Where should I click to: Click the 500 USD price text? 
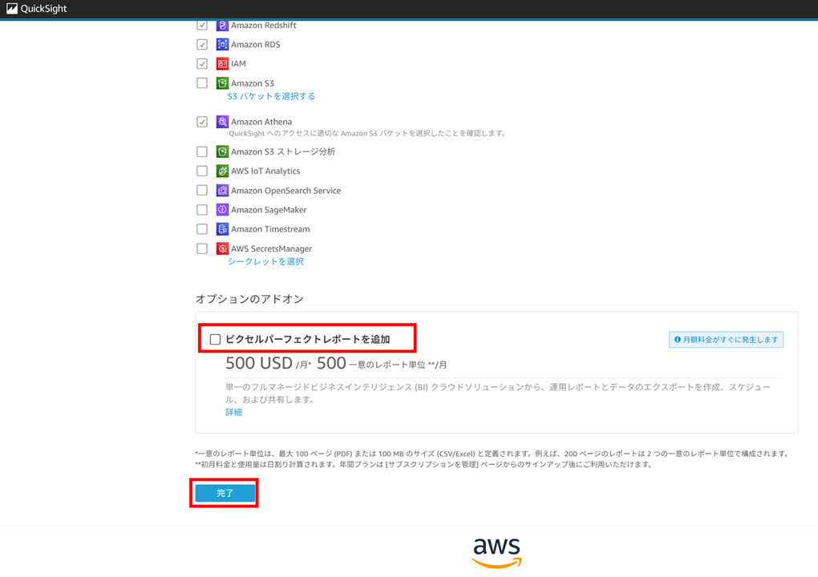259,363
